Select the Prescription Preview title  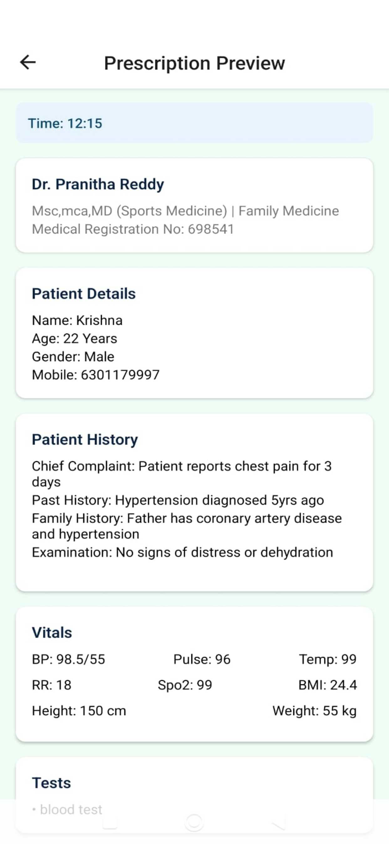coord(194,63)
